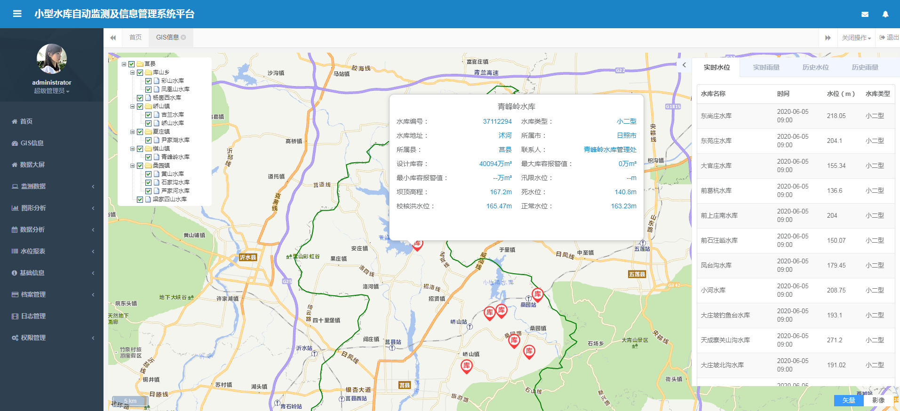Switch map to 影像 imagery view

(878, 400)
